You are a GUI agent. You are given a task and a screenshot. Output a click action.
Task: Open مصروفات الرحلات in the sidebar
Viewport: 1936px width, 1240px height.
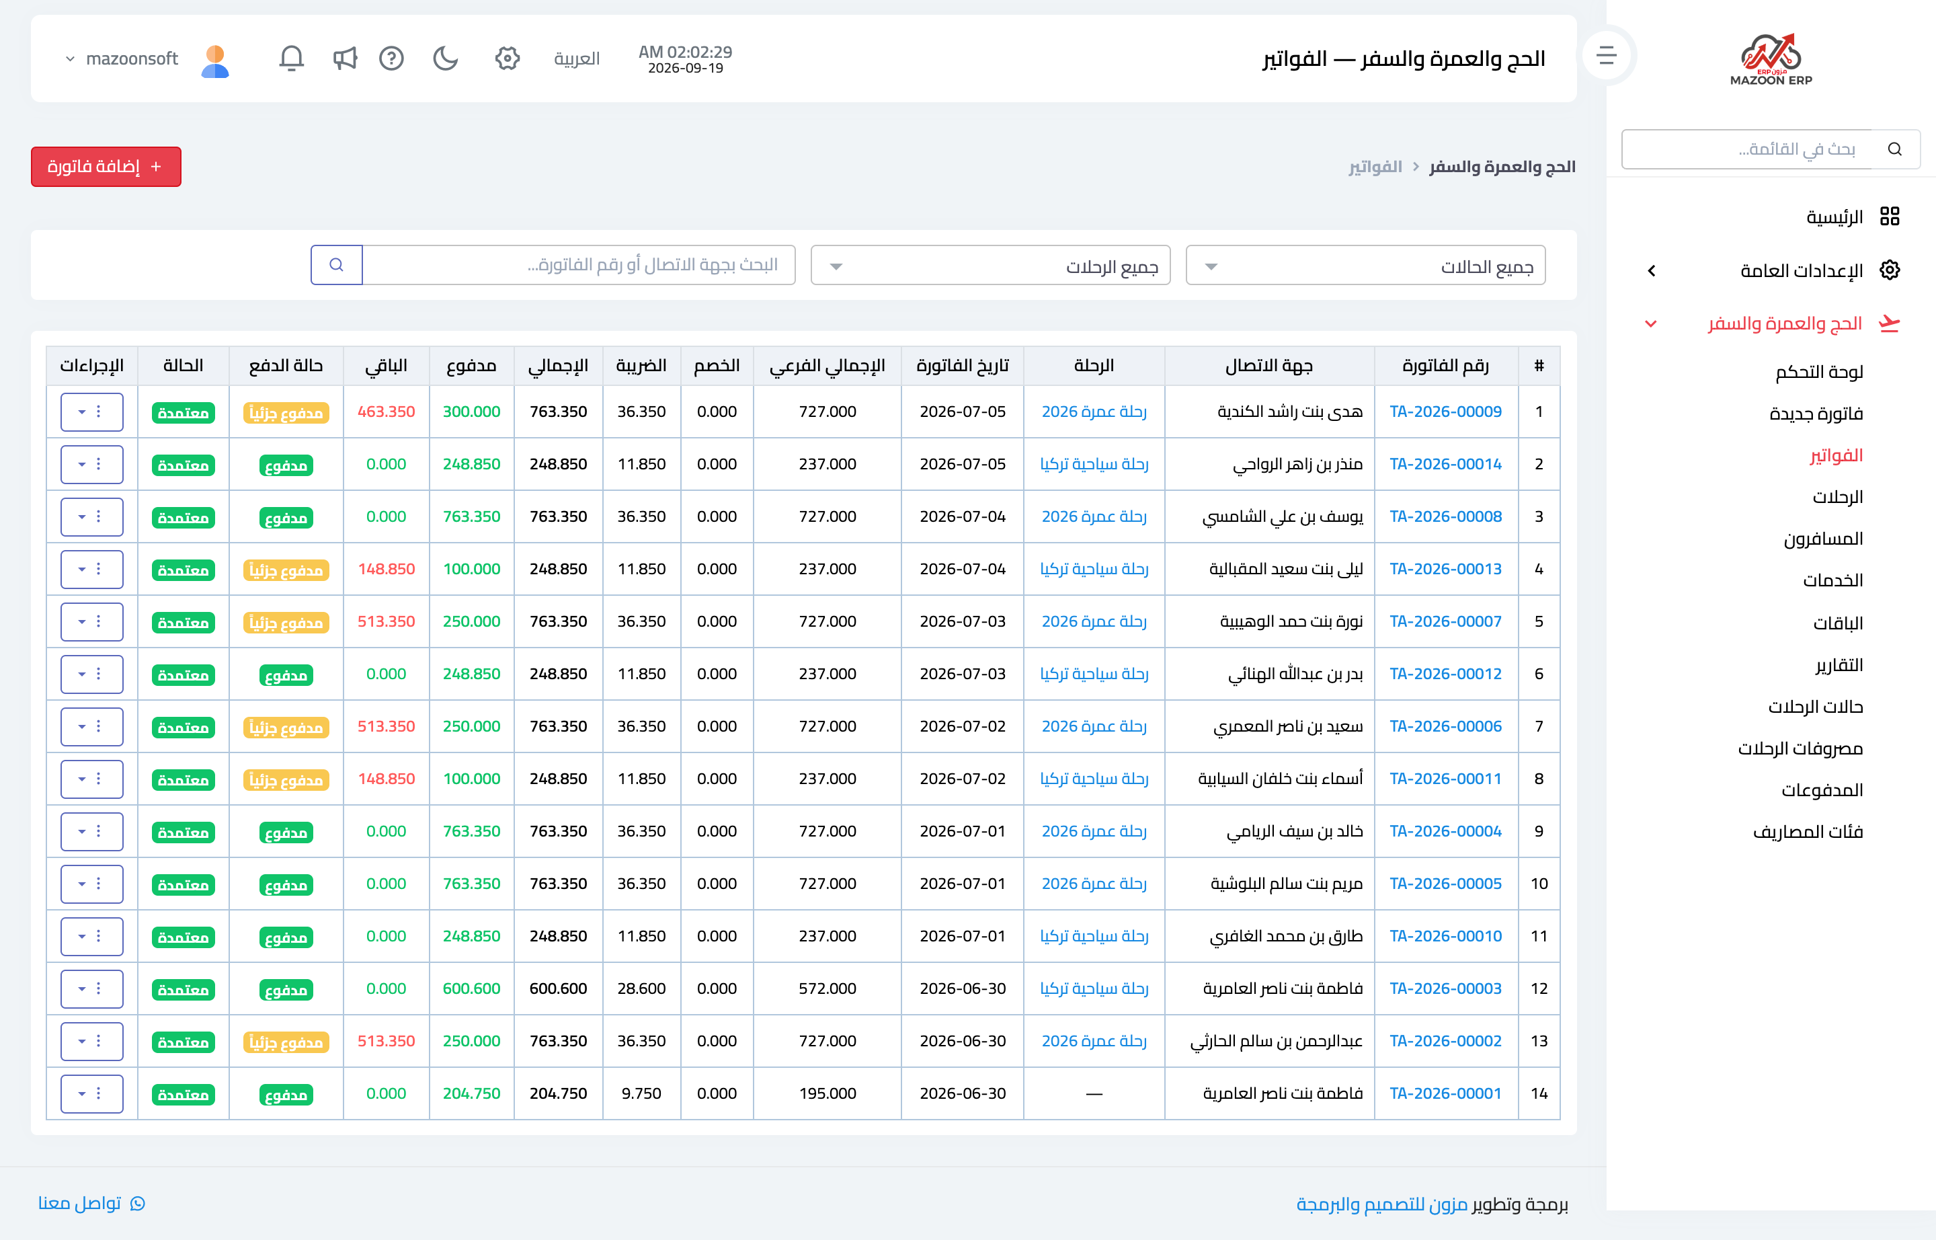[1800, 748]
